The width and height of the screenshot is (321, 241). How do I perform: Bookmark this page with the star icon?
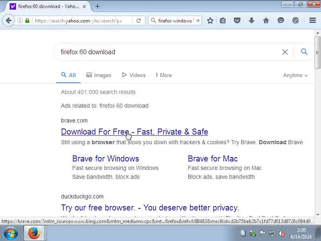pyautogui.click(x=210, y=20)
